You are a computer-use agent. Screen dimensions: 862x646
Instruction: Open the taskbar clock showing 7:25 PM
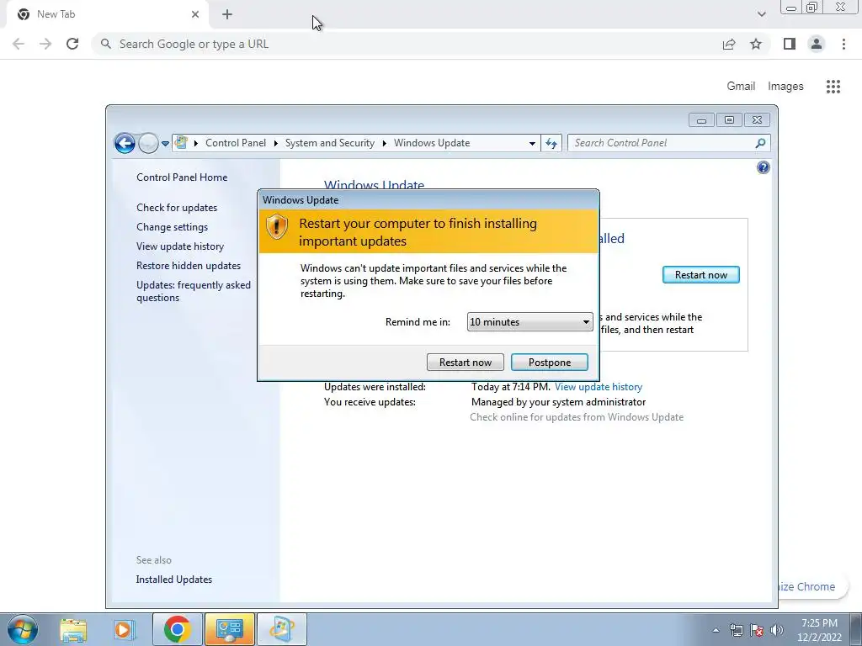(819, 630)
